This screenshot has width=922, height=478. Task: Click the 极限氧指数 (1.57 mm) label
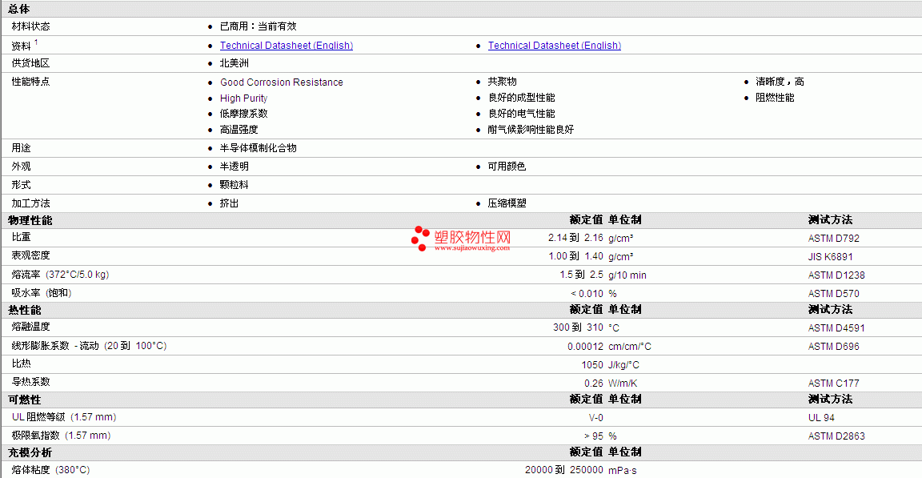click(61, 435)
